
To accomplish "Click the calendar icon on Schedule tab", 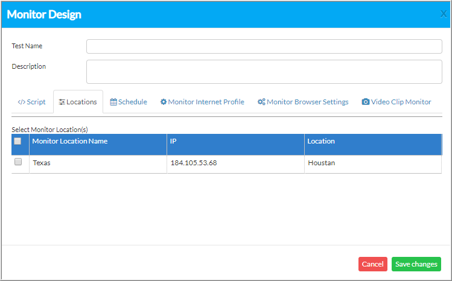I will click(x=113, y=102).
